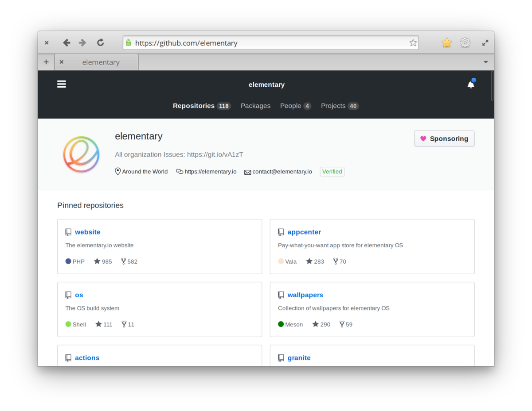Open the actions repository link
532x411 pixels.
pos(87,357)
